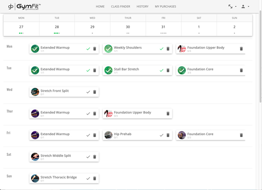This screenshot has height=190, width=262.
Task: Mark Wednesday's Stretch Front Split complete
Action: [x=88, y=92]
